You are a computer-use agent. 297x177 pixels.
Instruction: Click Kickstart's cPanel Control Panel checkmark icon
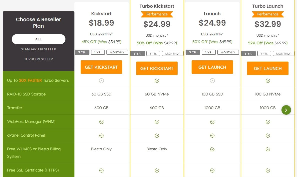click(101, 135)
